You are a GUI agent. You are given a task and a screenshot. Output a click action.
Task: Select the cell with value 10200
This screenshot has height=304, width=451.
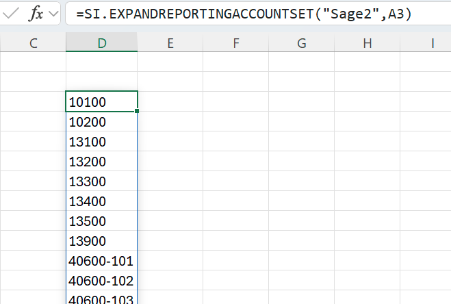[x=101, y=122]
